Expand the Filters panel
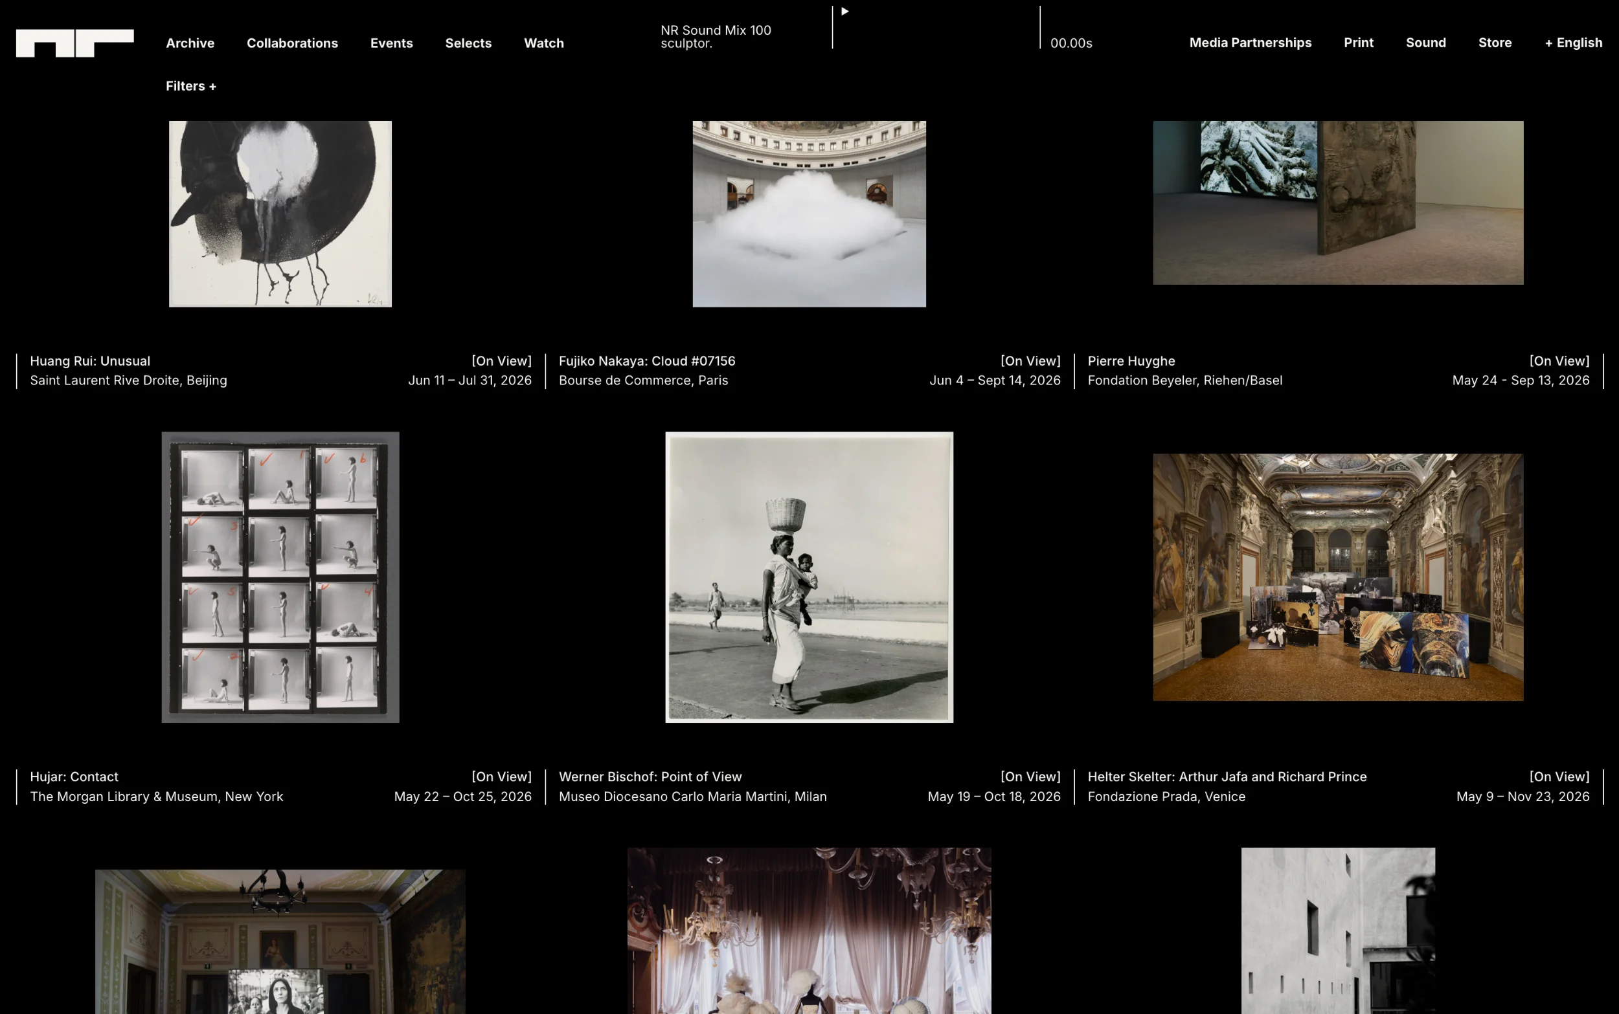This screenshot has width=1619, height=1014. 190,86
